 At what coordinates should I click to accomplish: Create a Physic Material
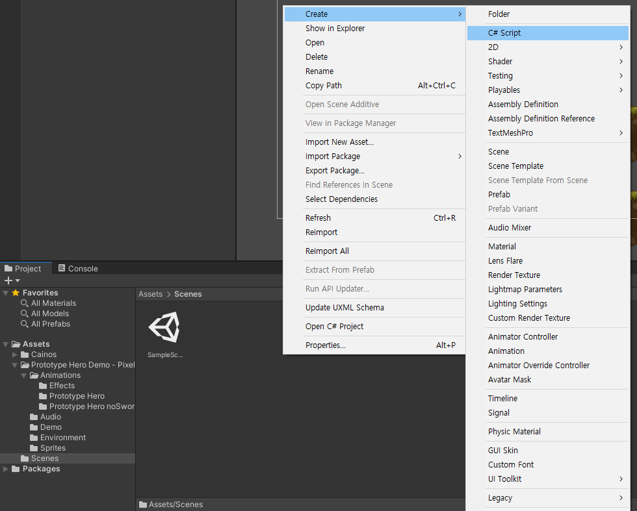coord(547,431)
